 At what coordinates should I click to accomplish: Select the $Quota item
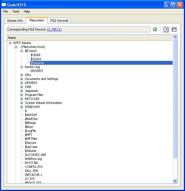click(x=36, y=59)
